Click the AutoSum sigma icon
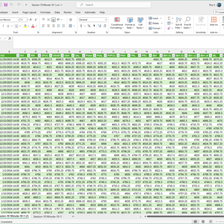Viewport: 224px width, 224px height. coord(169,18)
